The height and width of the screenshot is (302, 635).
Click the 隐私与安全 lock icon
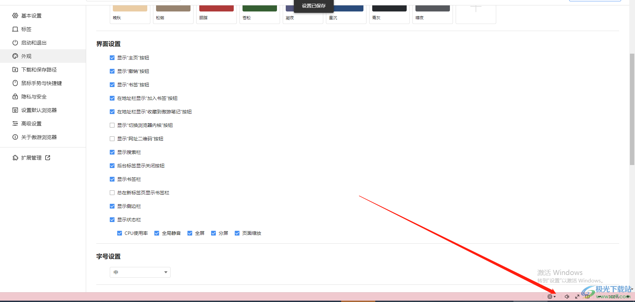[x=15, y=97]
